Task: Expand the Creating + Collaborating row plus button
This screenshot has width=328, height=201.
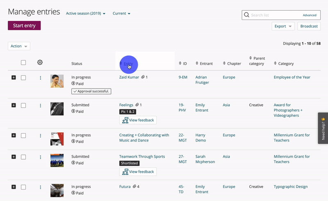Action: click(x=14, y=136)
